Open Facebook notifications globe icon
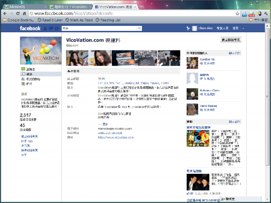 coord(57,28)
